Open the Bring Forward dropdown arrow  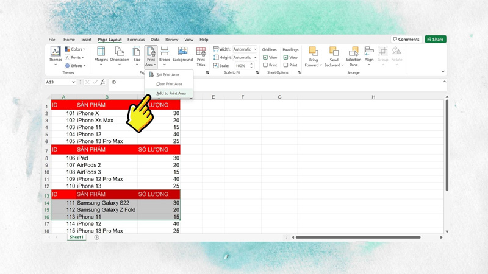coord(321,65)
